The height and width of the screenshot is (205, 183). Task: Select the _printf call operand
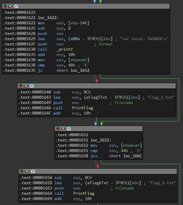click(x=65, y=49)
